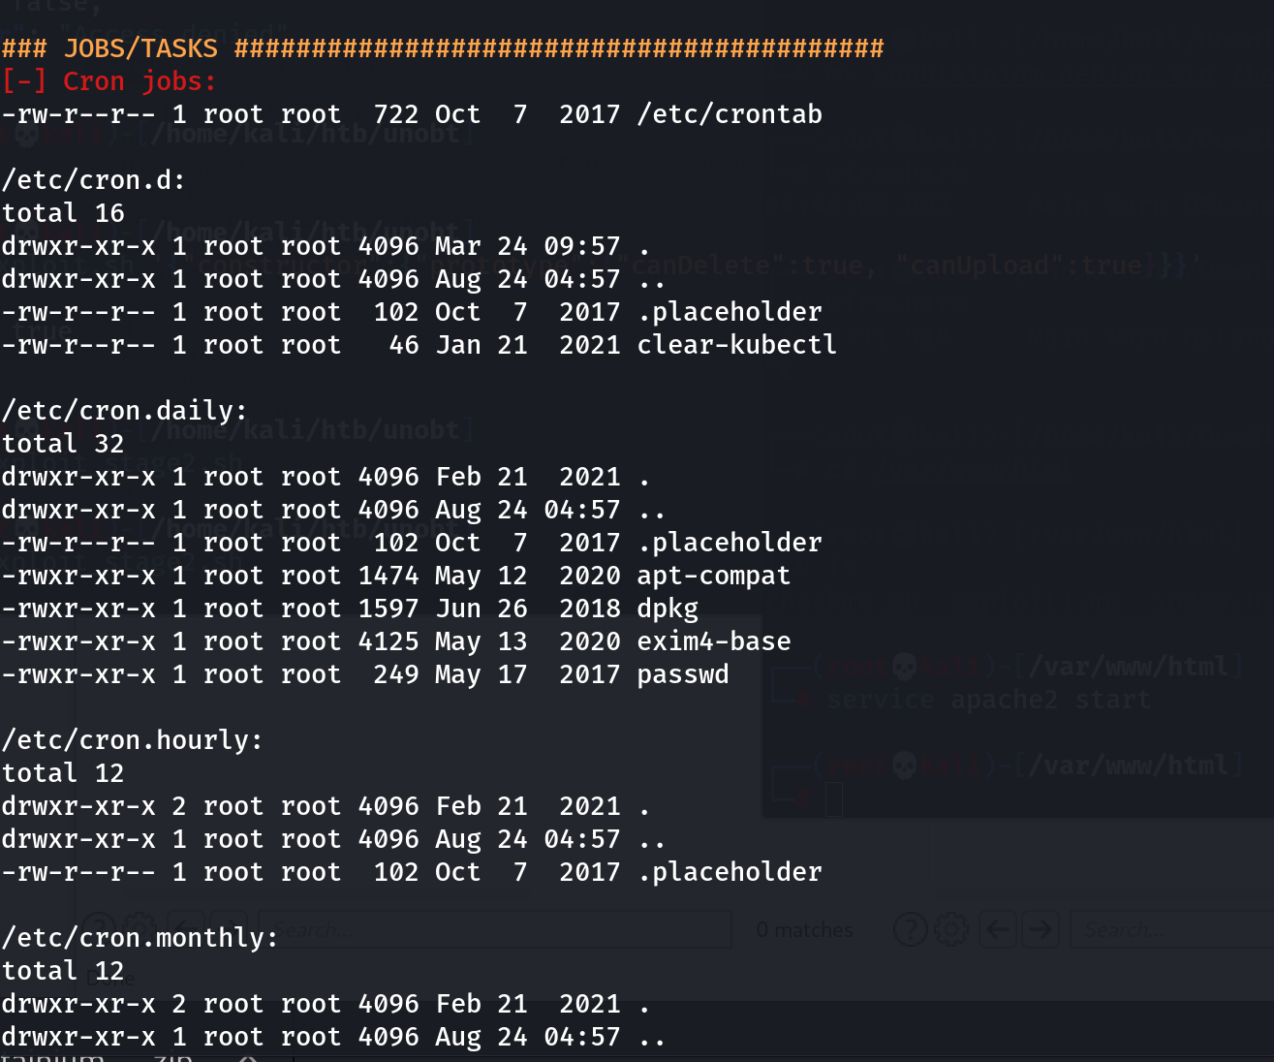
Task: Focus the faint Search field left of 0 matches
Action: 496,930
